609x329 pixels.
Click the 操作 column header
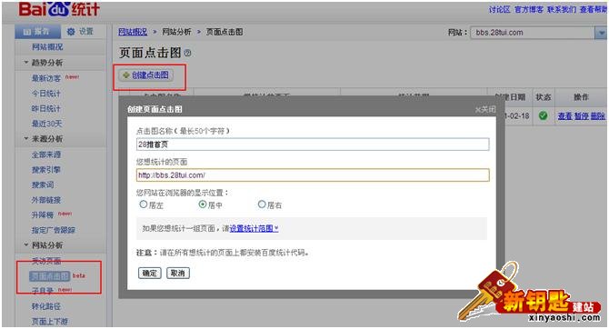click(581, 97)
